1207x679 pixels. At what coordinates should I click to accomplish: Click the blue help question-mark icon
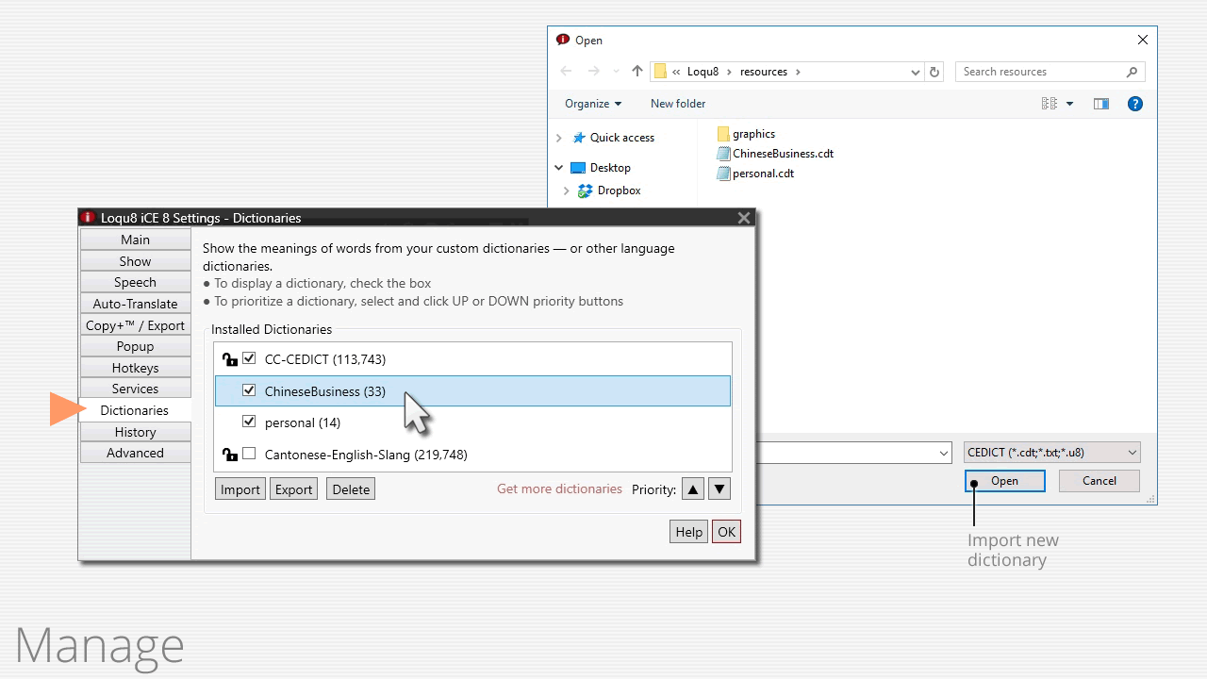(x=1135, y=104)
